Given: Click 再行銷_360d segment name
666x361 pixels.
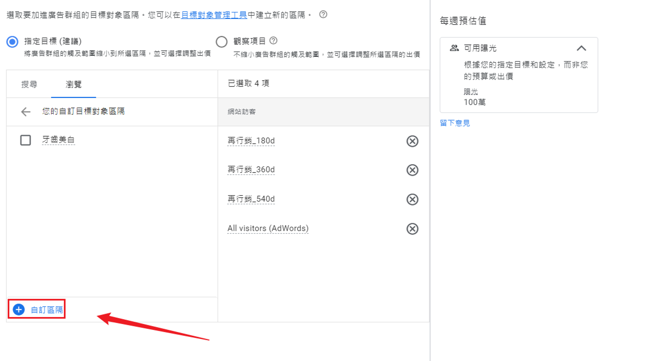Looking at the screenshot, I should 251,169.
